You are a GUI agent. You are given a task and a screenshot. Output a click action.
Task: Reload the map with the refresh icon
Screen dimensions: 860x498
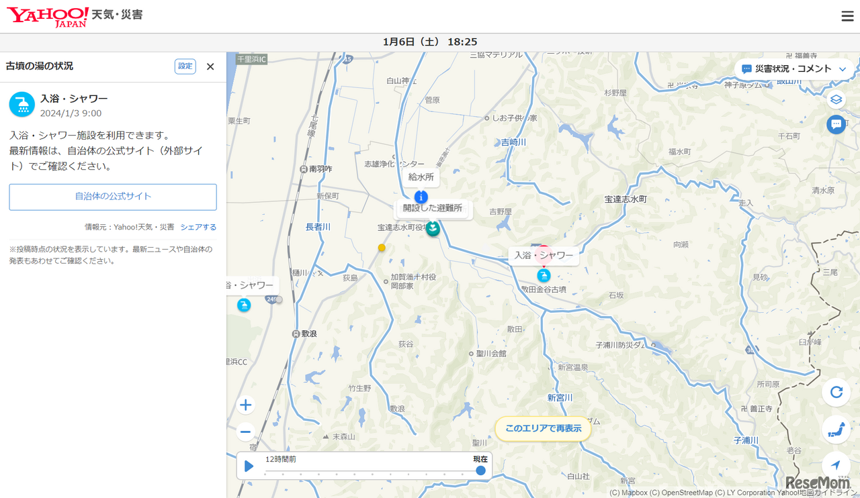[836, 392]
